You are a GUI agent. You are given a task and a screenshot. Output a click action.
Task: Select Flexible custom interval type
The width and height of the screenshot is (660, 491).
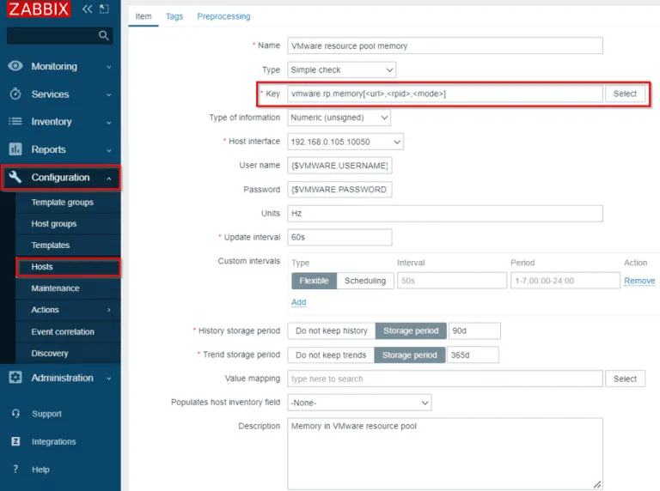pyautogui.click(x=314, y=281)
